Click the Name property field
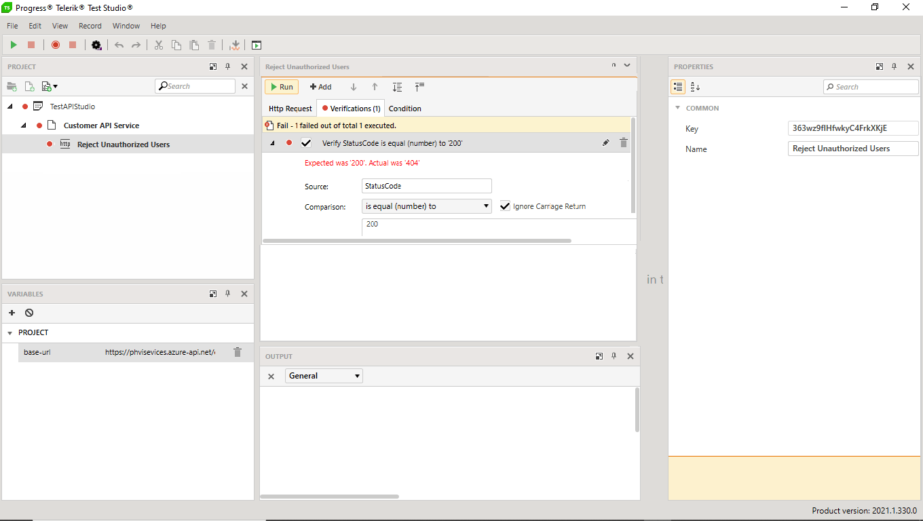The height and width of the screenshot is (521, 923). tap(853, 149)
